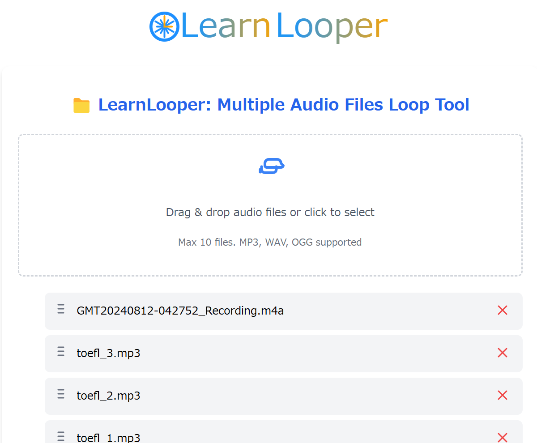Select the toefl_1.mp3 file name
537x443 pixels.
pyautogui.click(x=109, y=438)
